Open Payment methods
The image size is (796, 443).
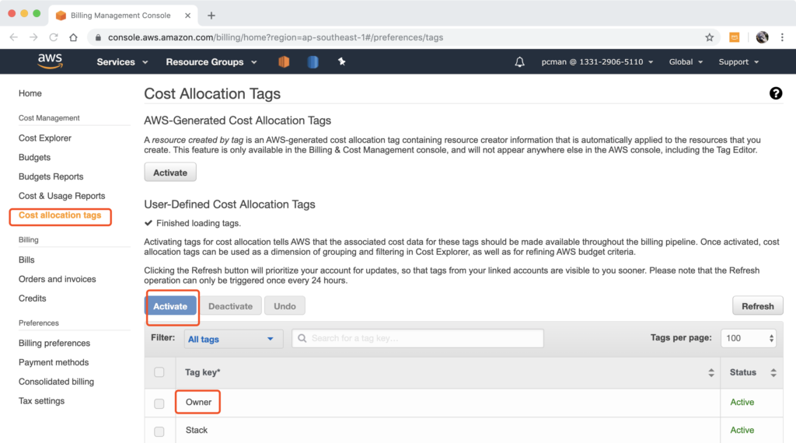54,362
